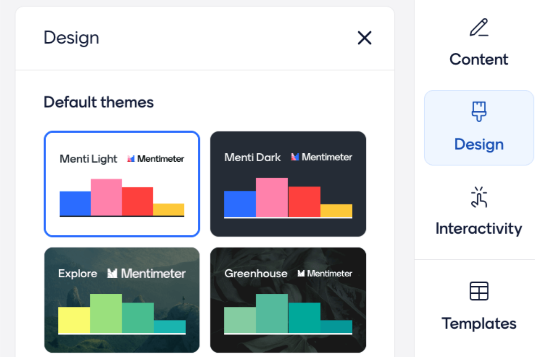Image resolution: width=535 pixels, height=357 pixels.
Task: Click the Content label in the sidebar
Action: point(479,59)
